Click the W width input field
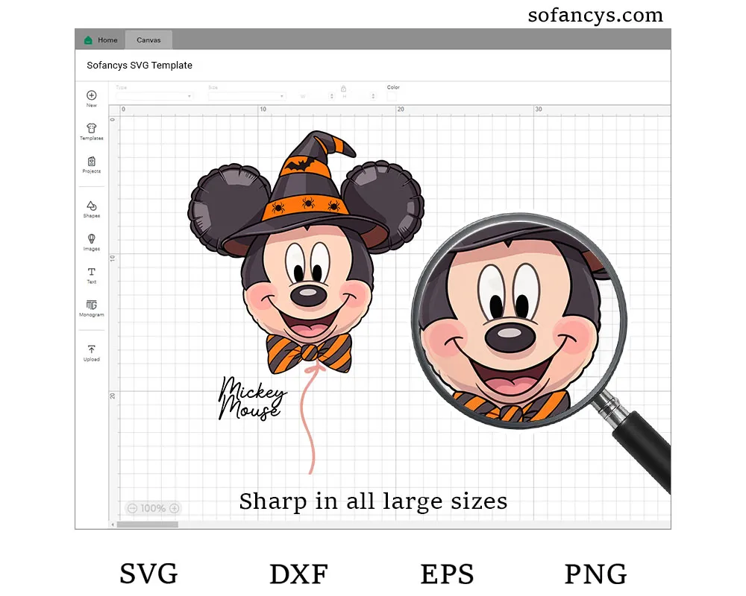Screen dimensions: 746x596 (x=318, y=96)
